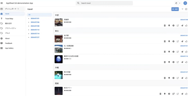Edit the 若鯱家 entry
Screen dimensions: 188x96
pos(178,25)
